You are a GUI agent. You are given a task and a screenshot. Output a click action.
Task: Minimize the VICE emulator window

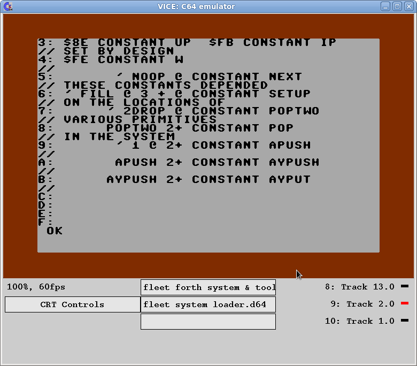pos(385,6)
